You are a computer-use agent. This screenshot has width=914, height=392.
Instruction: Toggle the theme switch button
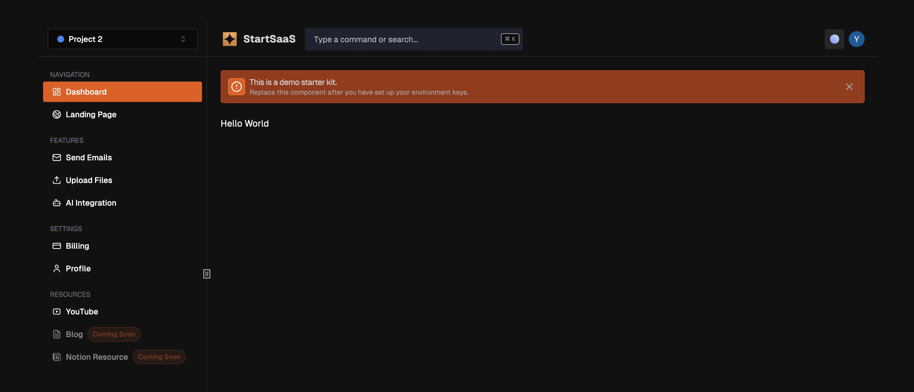(x=834, y=39)
